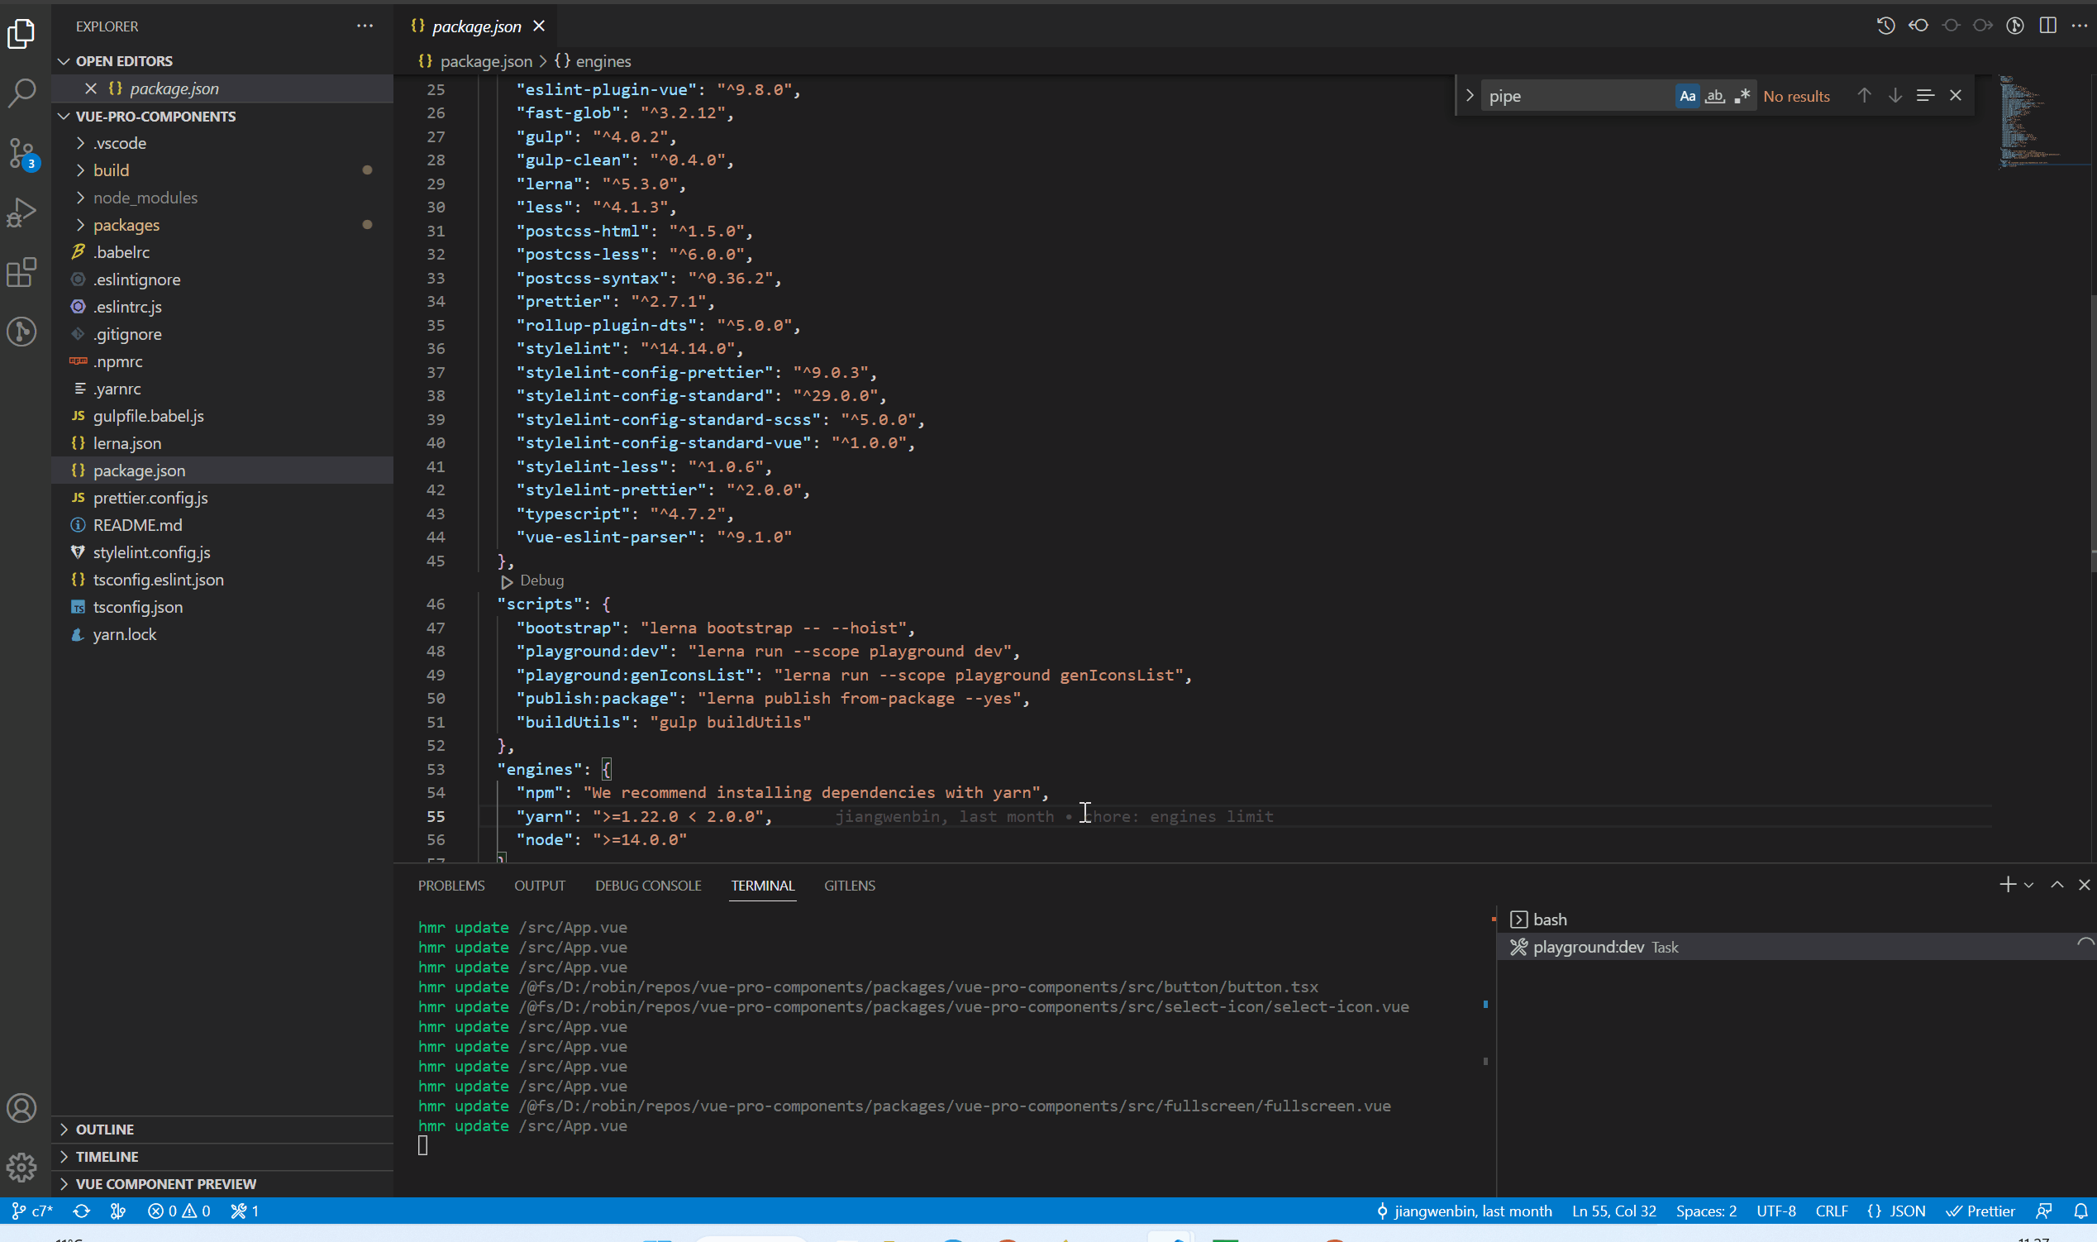Expand the OUTLINE section
Image resolution: width=2097 pixels, height=1242 pixels.
[x=104, y=1129]
